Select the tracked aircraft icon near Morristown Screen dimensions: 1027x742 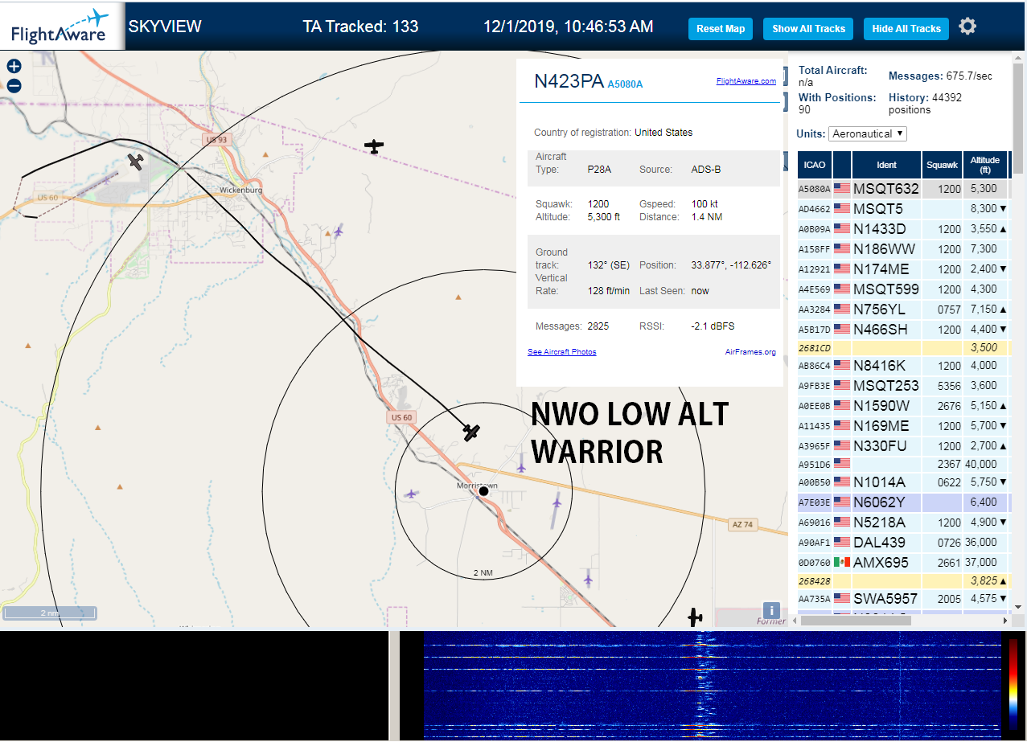[x=472, y=432]
